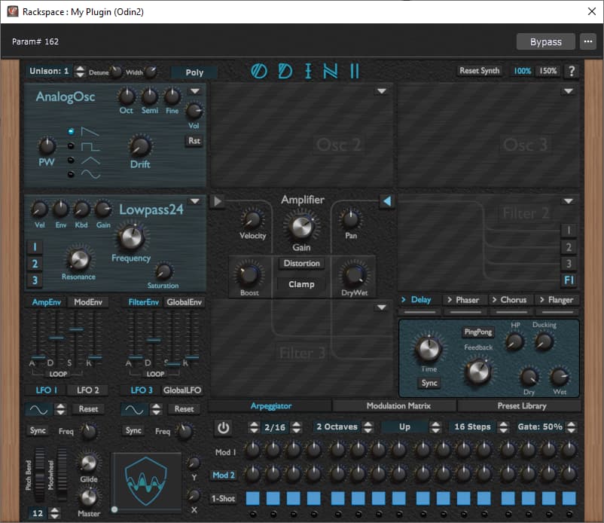Click the XY pad waveform logo

pos(146,479)
